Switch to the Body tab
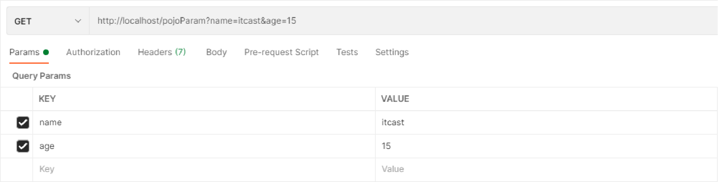This screenshot has height=182, width=718. [217, 52]
